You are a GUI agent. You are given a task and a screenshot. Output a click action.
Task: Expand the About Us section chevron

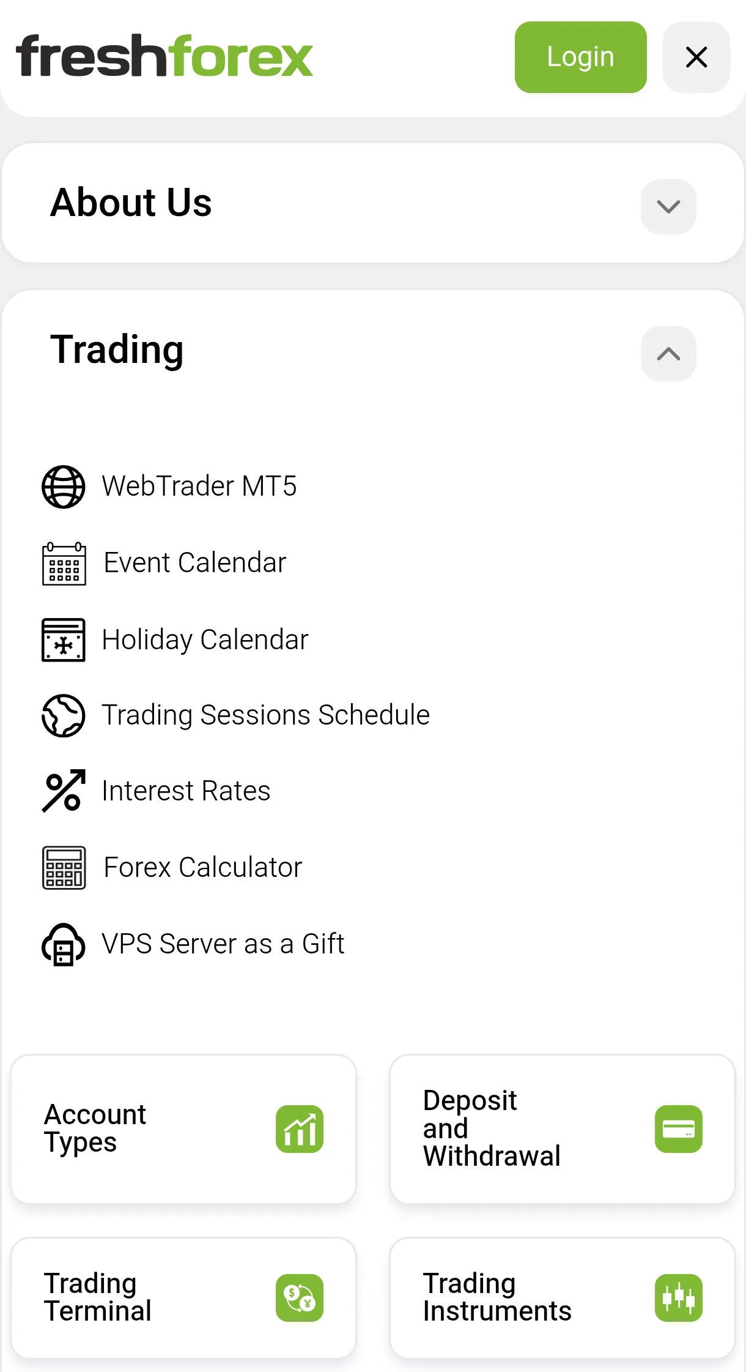668,207
